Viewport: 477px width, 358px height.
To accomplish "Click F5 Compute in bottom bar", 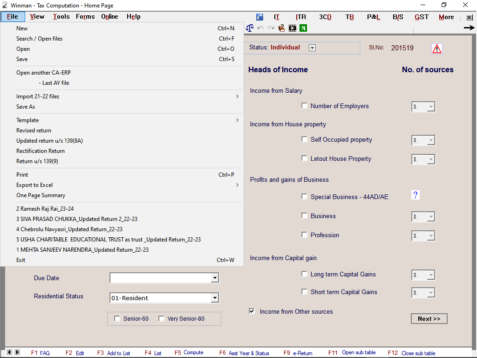I will [189, 353].
